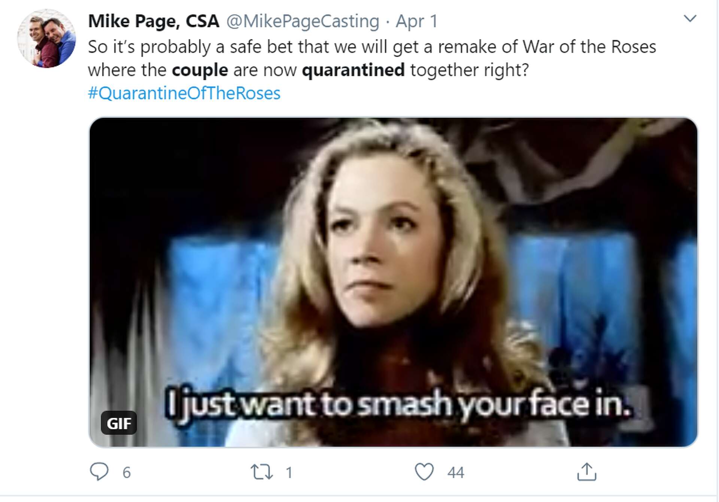Click "War of the Roses" in the tweet text
The height and width of the screenshot is (502, 719).
click(x=589, y=47)
